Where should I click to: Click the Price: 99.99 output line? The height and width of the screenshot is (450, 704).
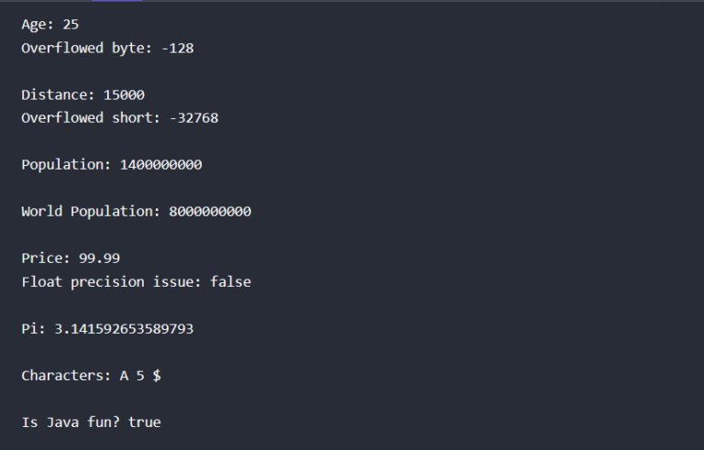(71, 258)
